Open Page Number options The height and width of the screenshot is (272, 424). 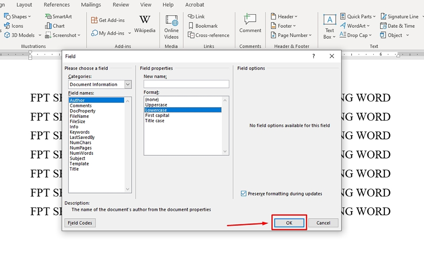tap(291, 35)
